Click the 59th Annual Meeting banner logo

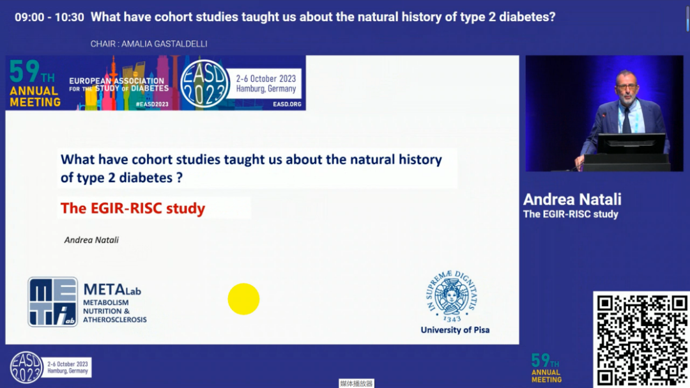pyautogui.click(x=34, y=84)
